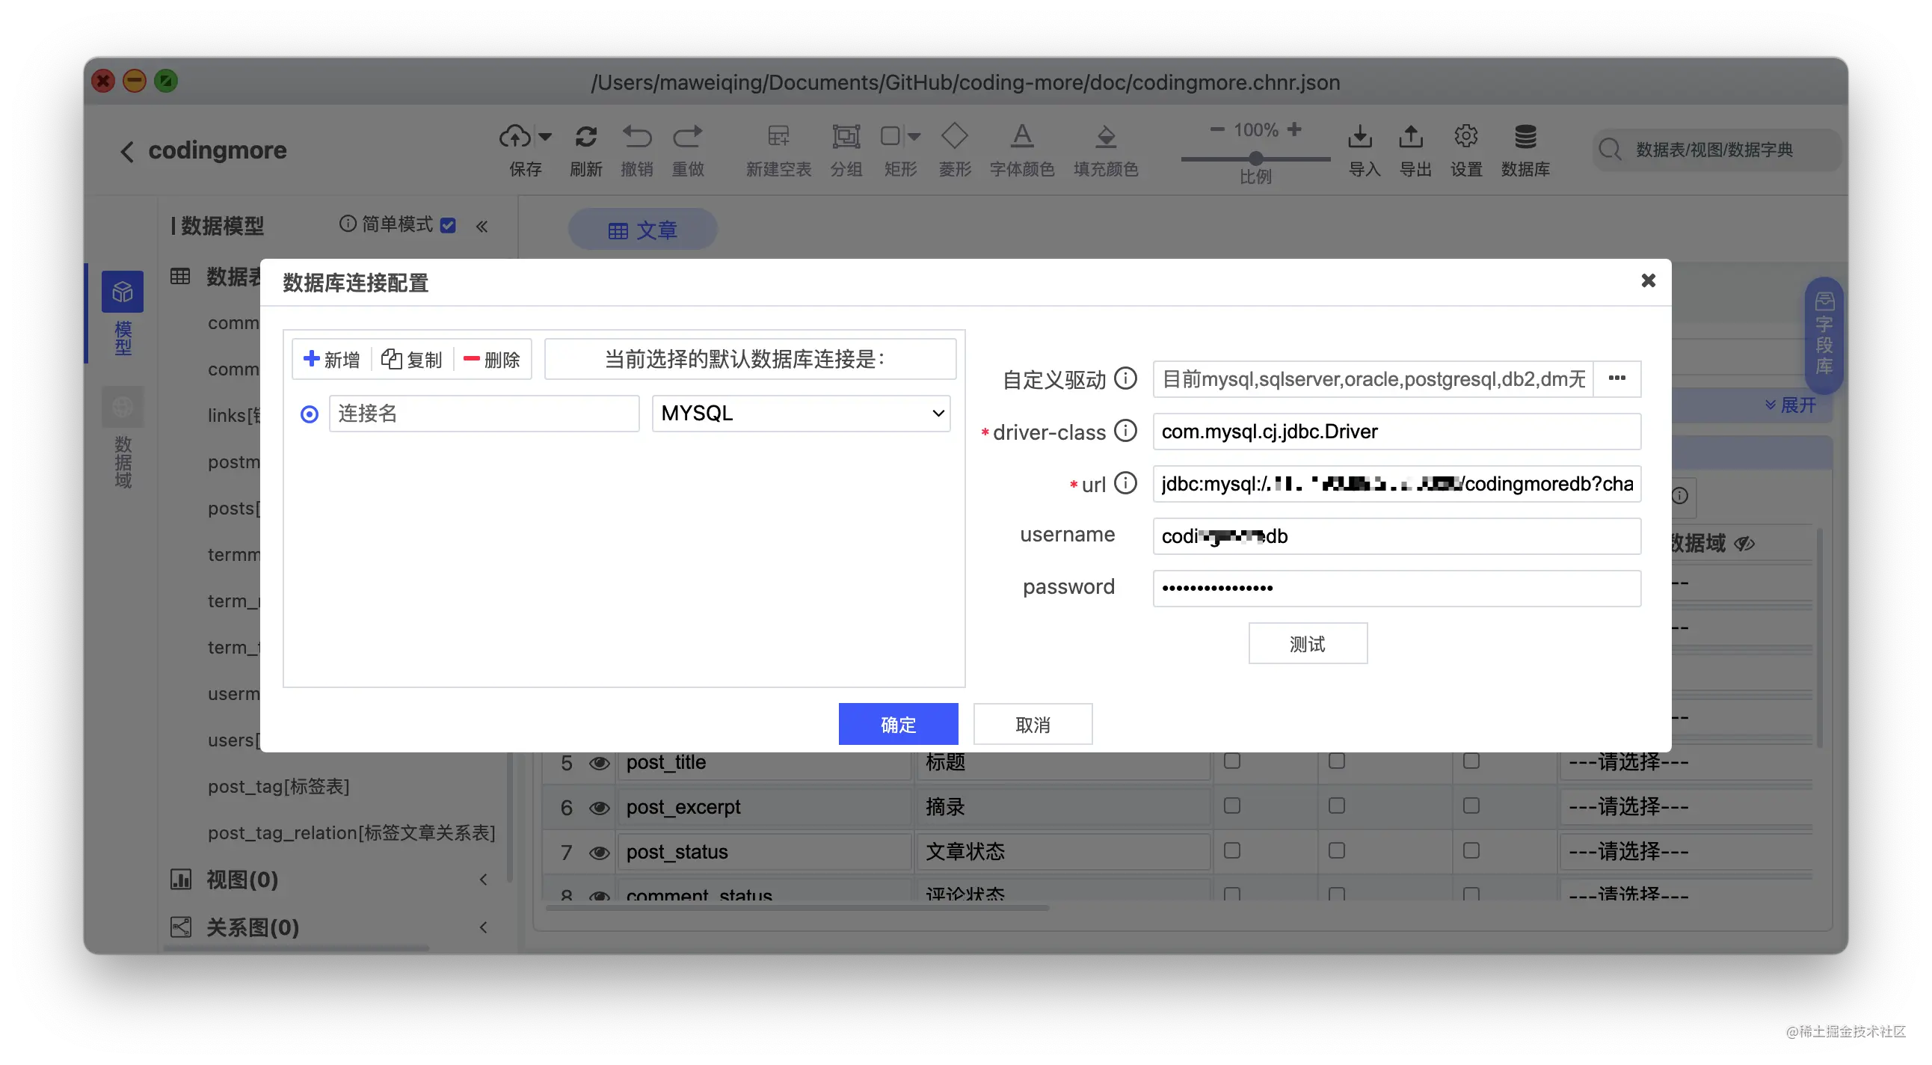Open Settings gear icon
Viewport: 1932px width, 1065px height.
point(1465,137)
